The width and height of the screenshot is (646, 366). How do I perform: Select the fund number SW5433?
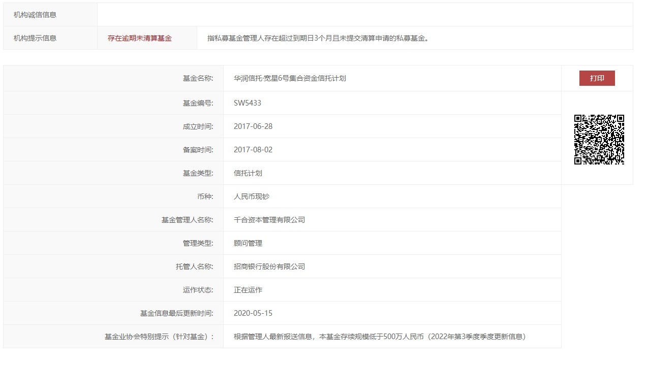tap(248, 102)
